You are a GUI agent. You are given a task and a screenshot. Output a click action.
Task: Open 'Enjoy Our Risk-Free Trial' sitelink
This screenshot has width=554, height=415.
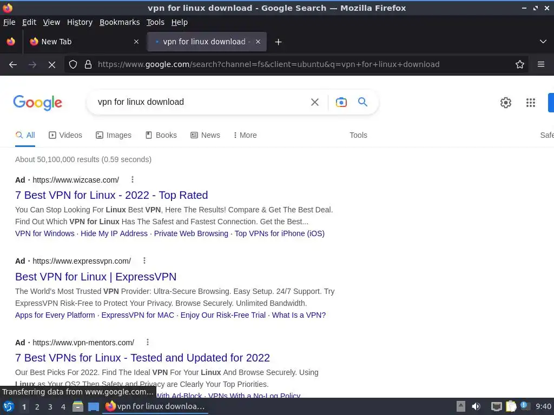pyautogui.click(x=223, y=315)
